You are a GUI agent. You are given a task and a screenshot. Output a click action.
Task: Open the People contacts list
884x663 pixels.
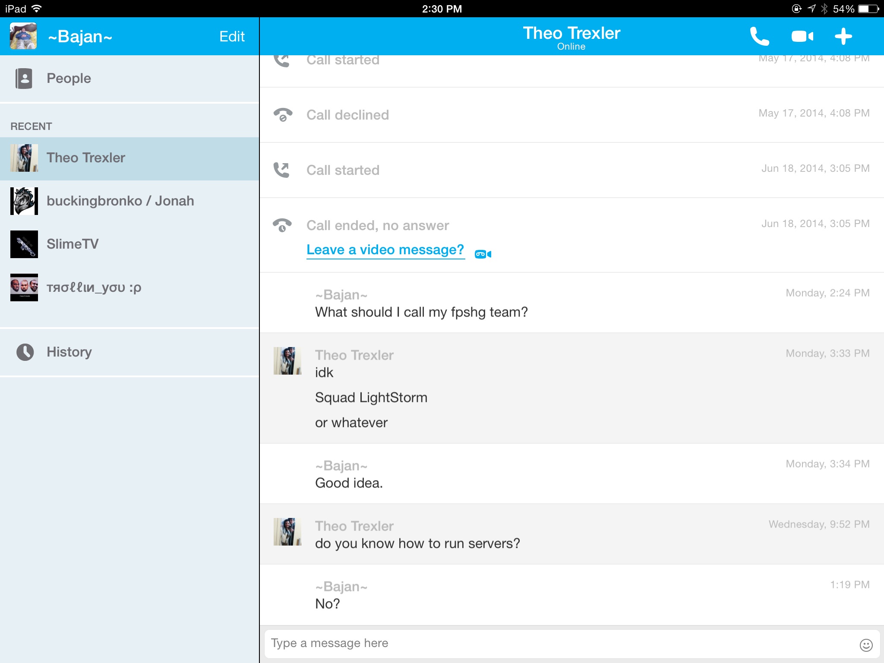69,79
